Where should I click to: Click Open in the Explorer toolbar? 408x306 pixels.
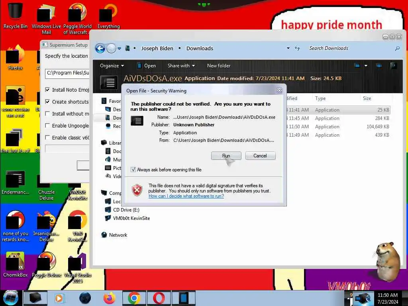click(x=146, y=66)
